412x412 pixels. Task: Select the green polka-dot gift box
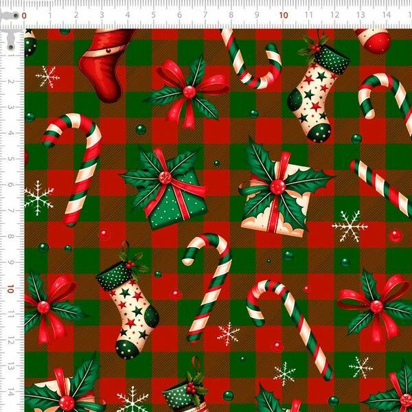click(x=167, y=198)
